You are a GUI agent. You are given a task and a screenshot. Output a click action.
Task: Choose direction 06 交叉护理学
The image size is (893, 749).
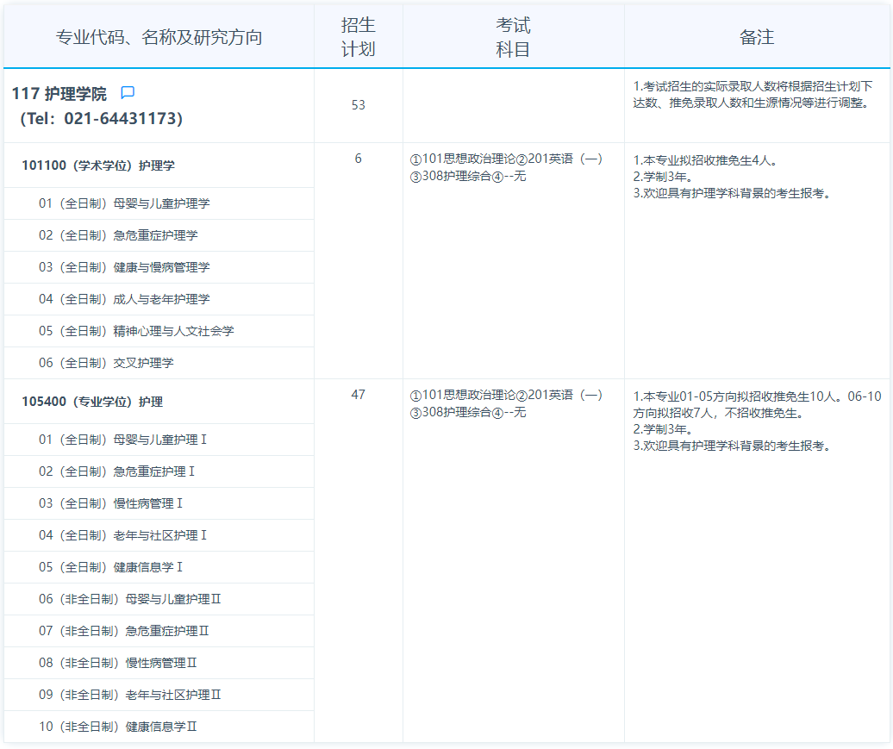[106, 363]
